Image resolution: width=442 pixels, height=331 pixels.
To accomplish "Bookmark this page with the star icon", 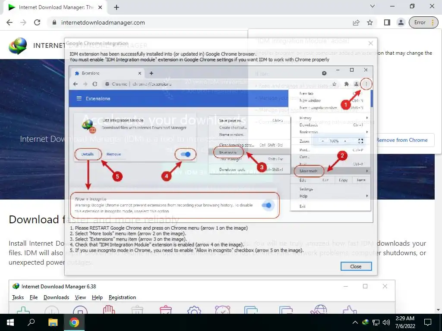I will (370, 22).
